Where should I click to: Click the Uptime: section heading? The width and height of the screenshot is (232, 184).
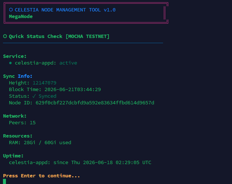pos(13,156)
